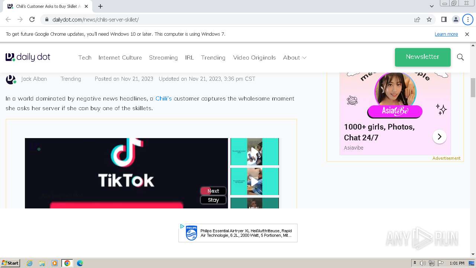Dismiss the Chrome update notification bar
This screenshot has height=268, width=476.
coord(467,34)
